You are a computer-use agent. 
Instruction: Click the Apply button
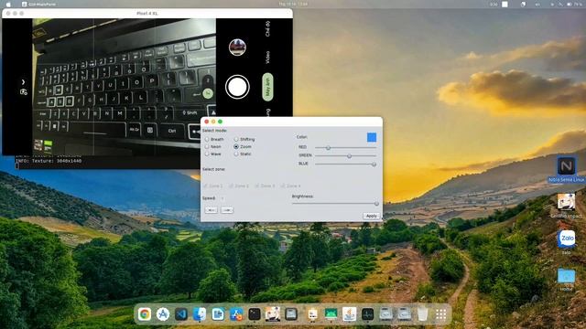point(371,216)
